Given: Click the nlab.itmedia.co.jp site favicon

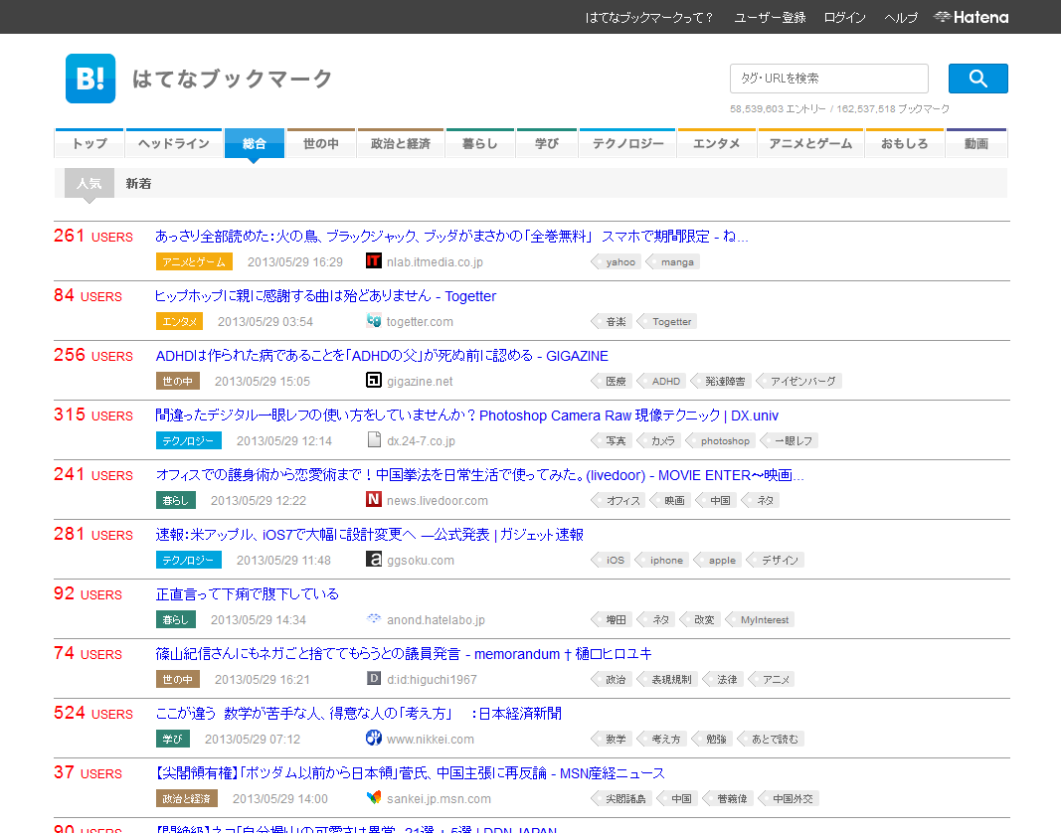Looking at the screenshot, I should [374, 261].
